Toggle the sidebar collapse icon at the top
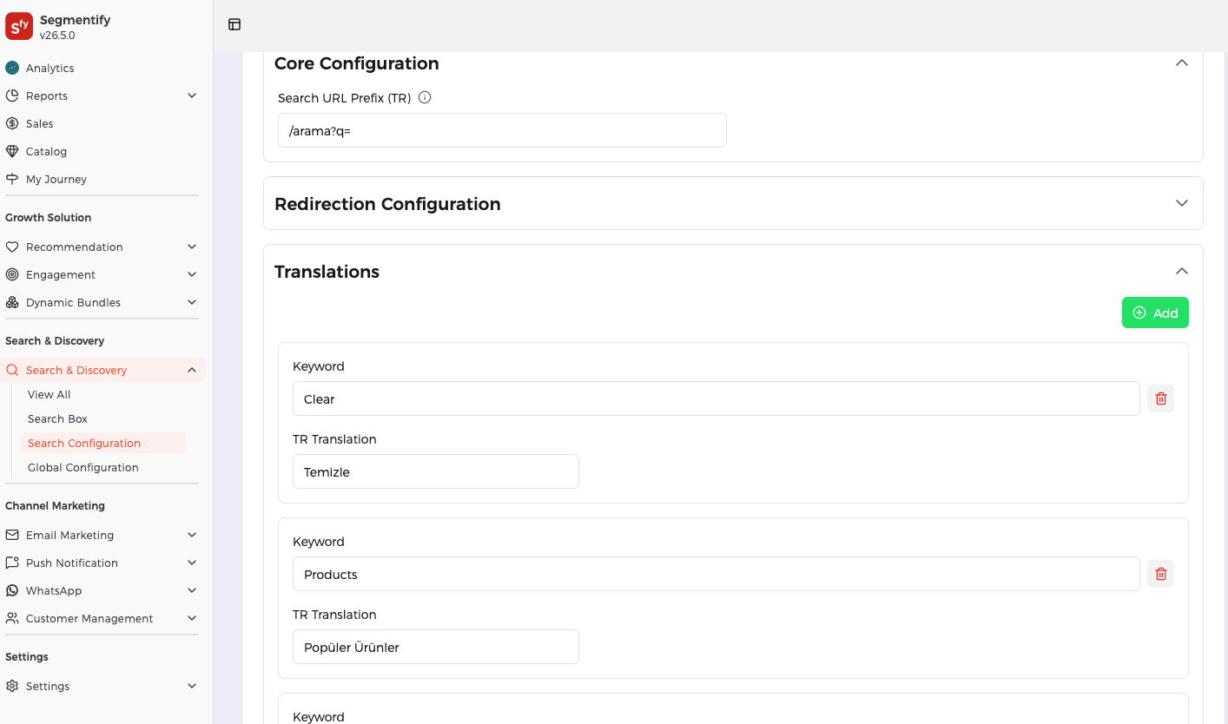 tap(234, 24)
